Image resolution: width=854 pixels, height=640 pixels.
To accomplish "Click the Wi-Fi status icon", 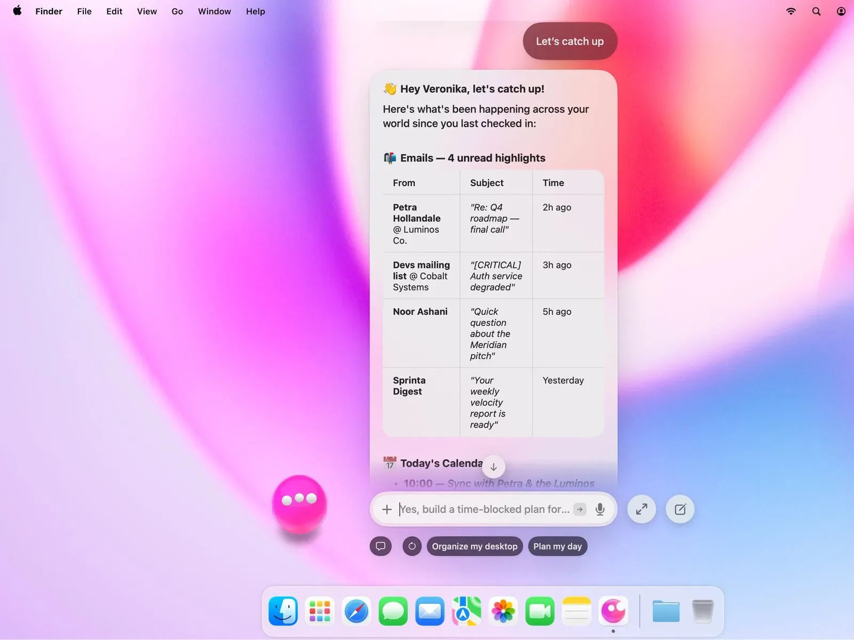I will (791, 11).
